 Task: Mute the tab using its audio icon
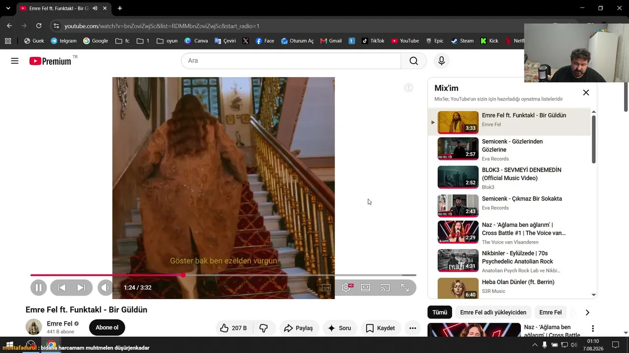(x=95, y=8)
